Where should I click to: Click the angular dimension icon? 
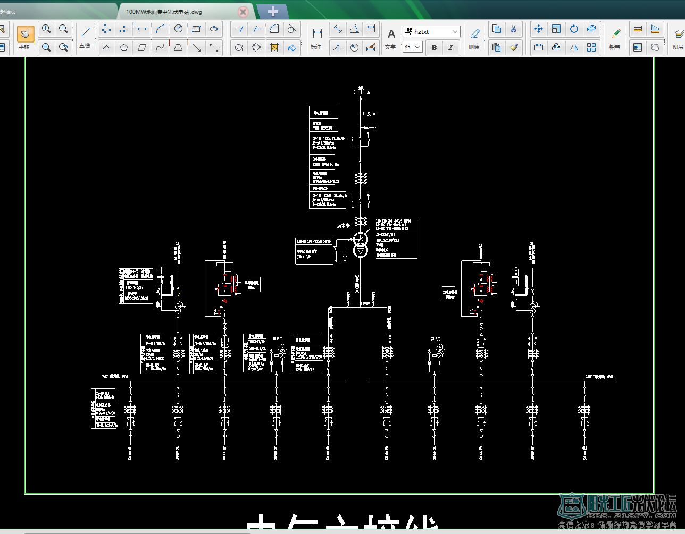point(354,29)
